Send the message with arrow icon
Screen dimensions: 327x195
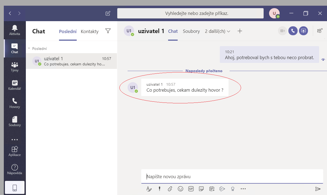point(317,189)
